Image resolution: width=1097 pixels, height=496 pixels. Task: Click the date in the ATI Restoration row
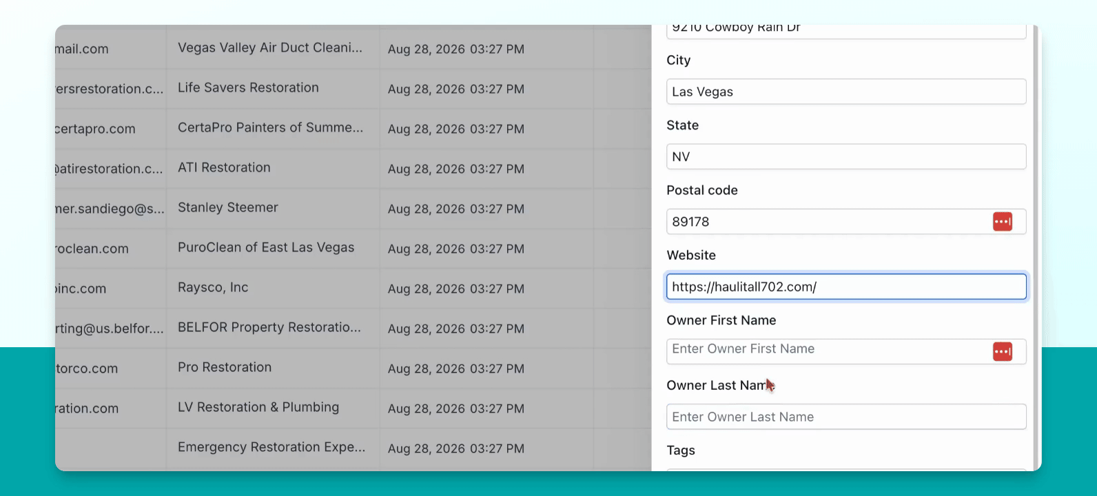coord(456,169)
